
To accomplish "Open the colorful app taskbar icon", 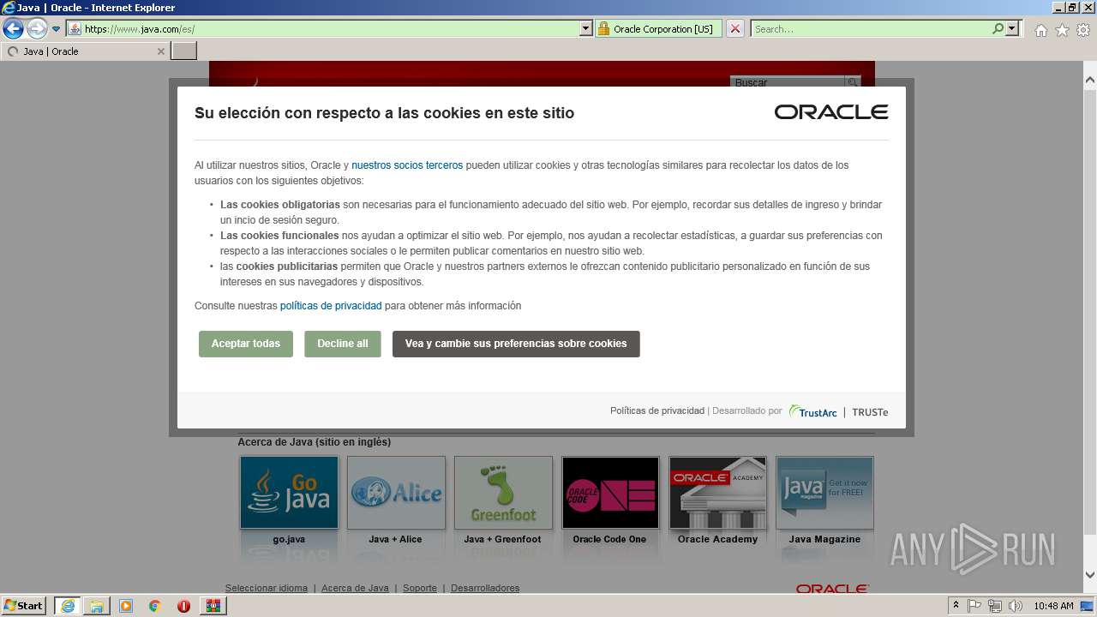I will click(213, 606).
